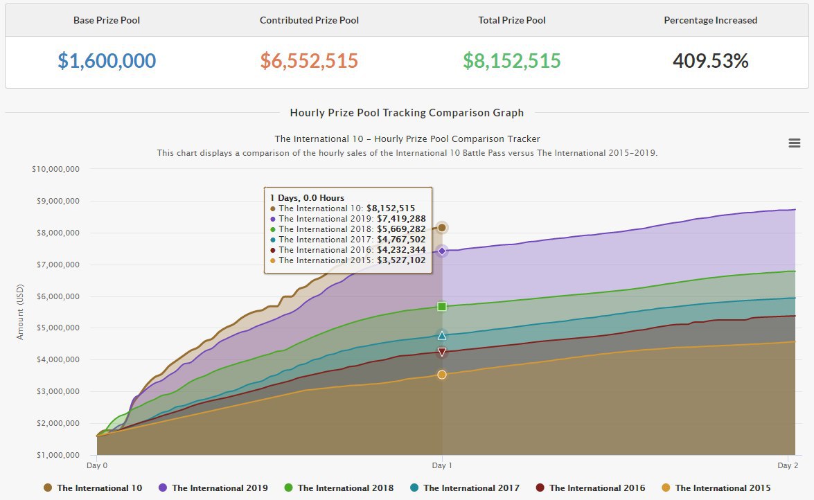Click the $4,000,000 y-axis label
Image resolution: width=814 pixels, height=500 pixels.
(x=57, y=359)
